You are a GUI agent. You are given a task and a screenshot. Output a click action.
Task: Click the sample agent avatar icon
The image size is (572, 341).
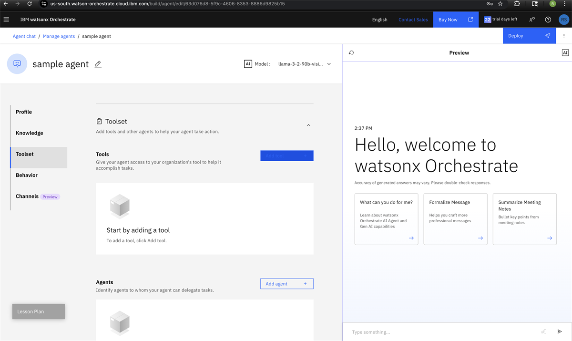pyautogui.click(x=17, y=64)
